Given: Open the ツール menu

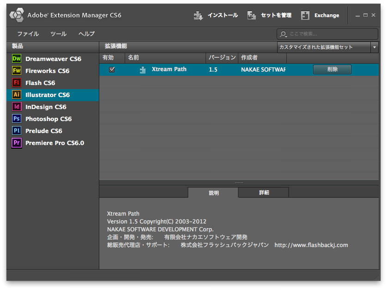Looking at the screenshot, I should click(59, 34).
